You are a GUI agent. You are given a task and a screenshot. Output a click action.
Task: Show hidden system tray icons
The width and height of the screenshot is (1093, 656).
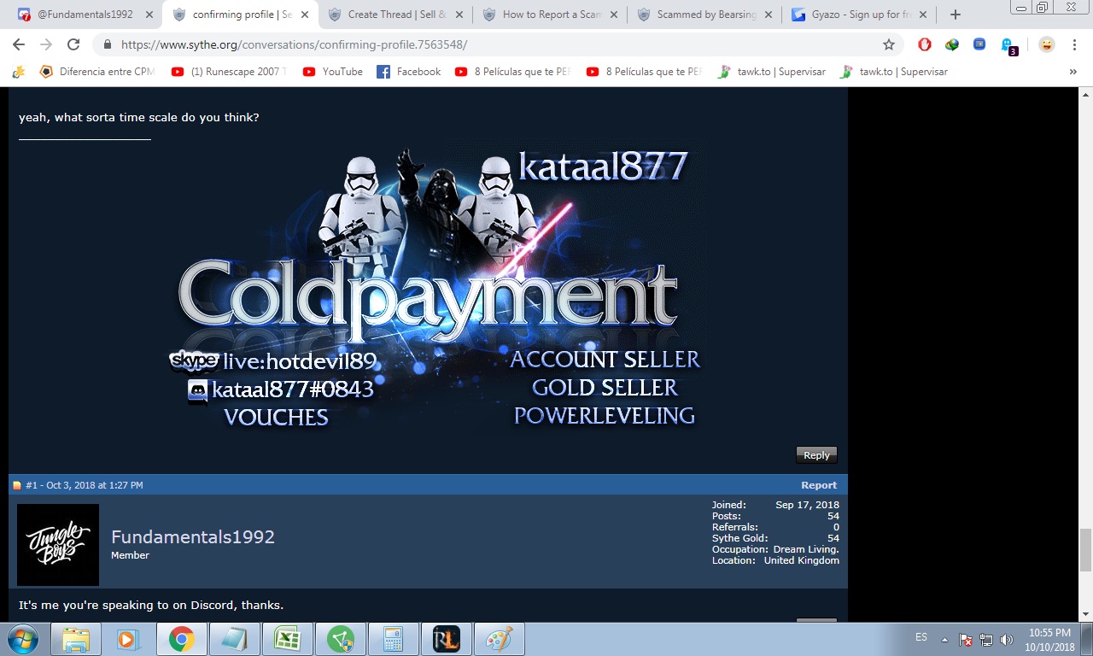click(945, 640)
